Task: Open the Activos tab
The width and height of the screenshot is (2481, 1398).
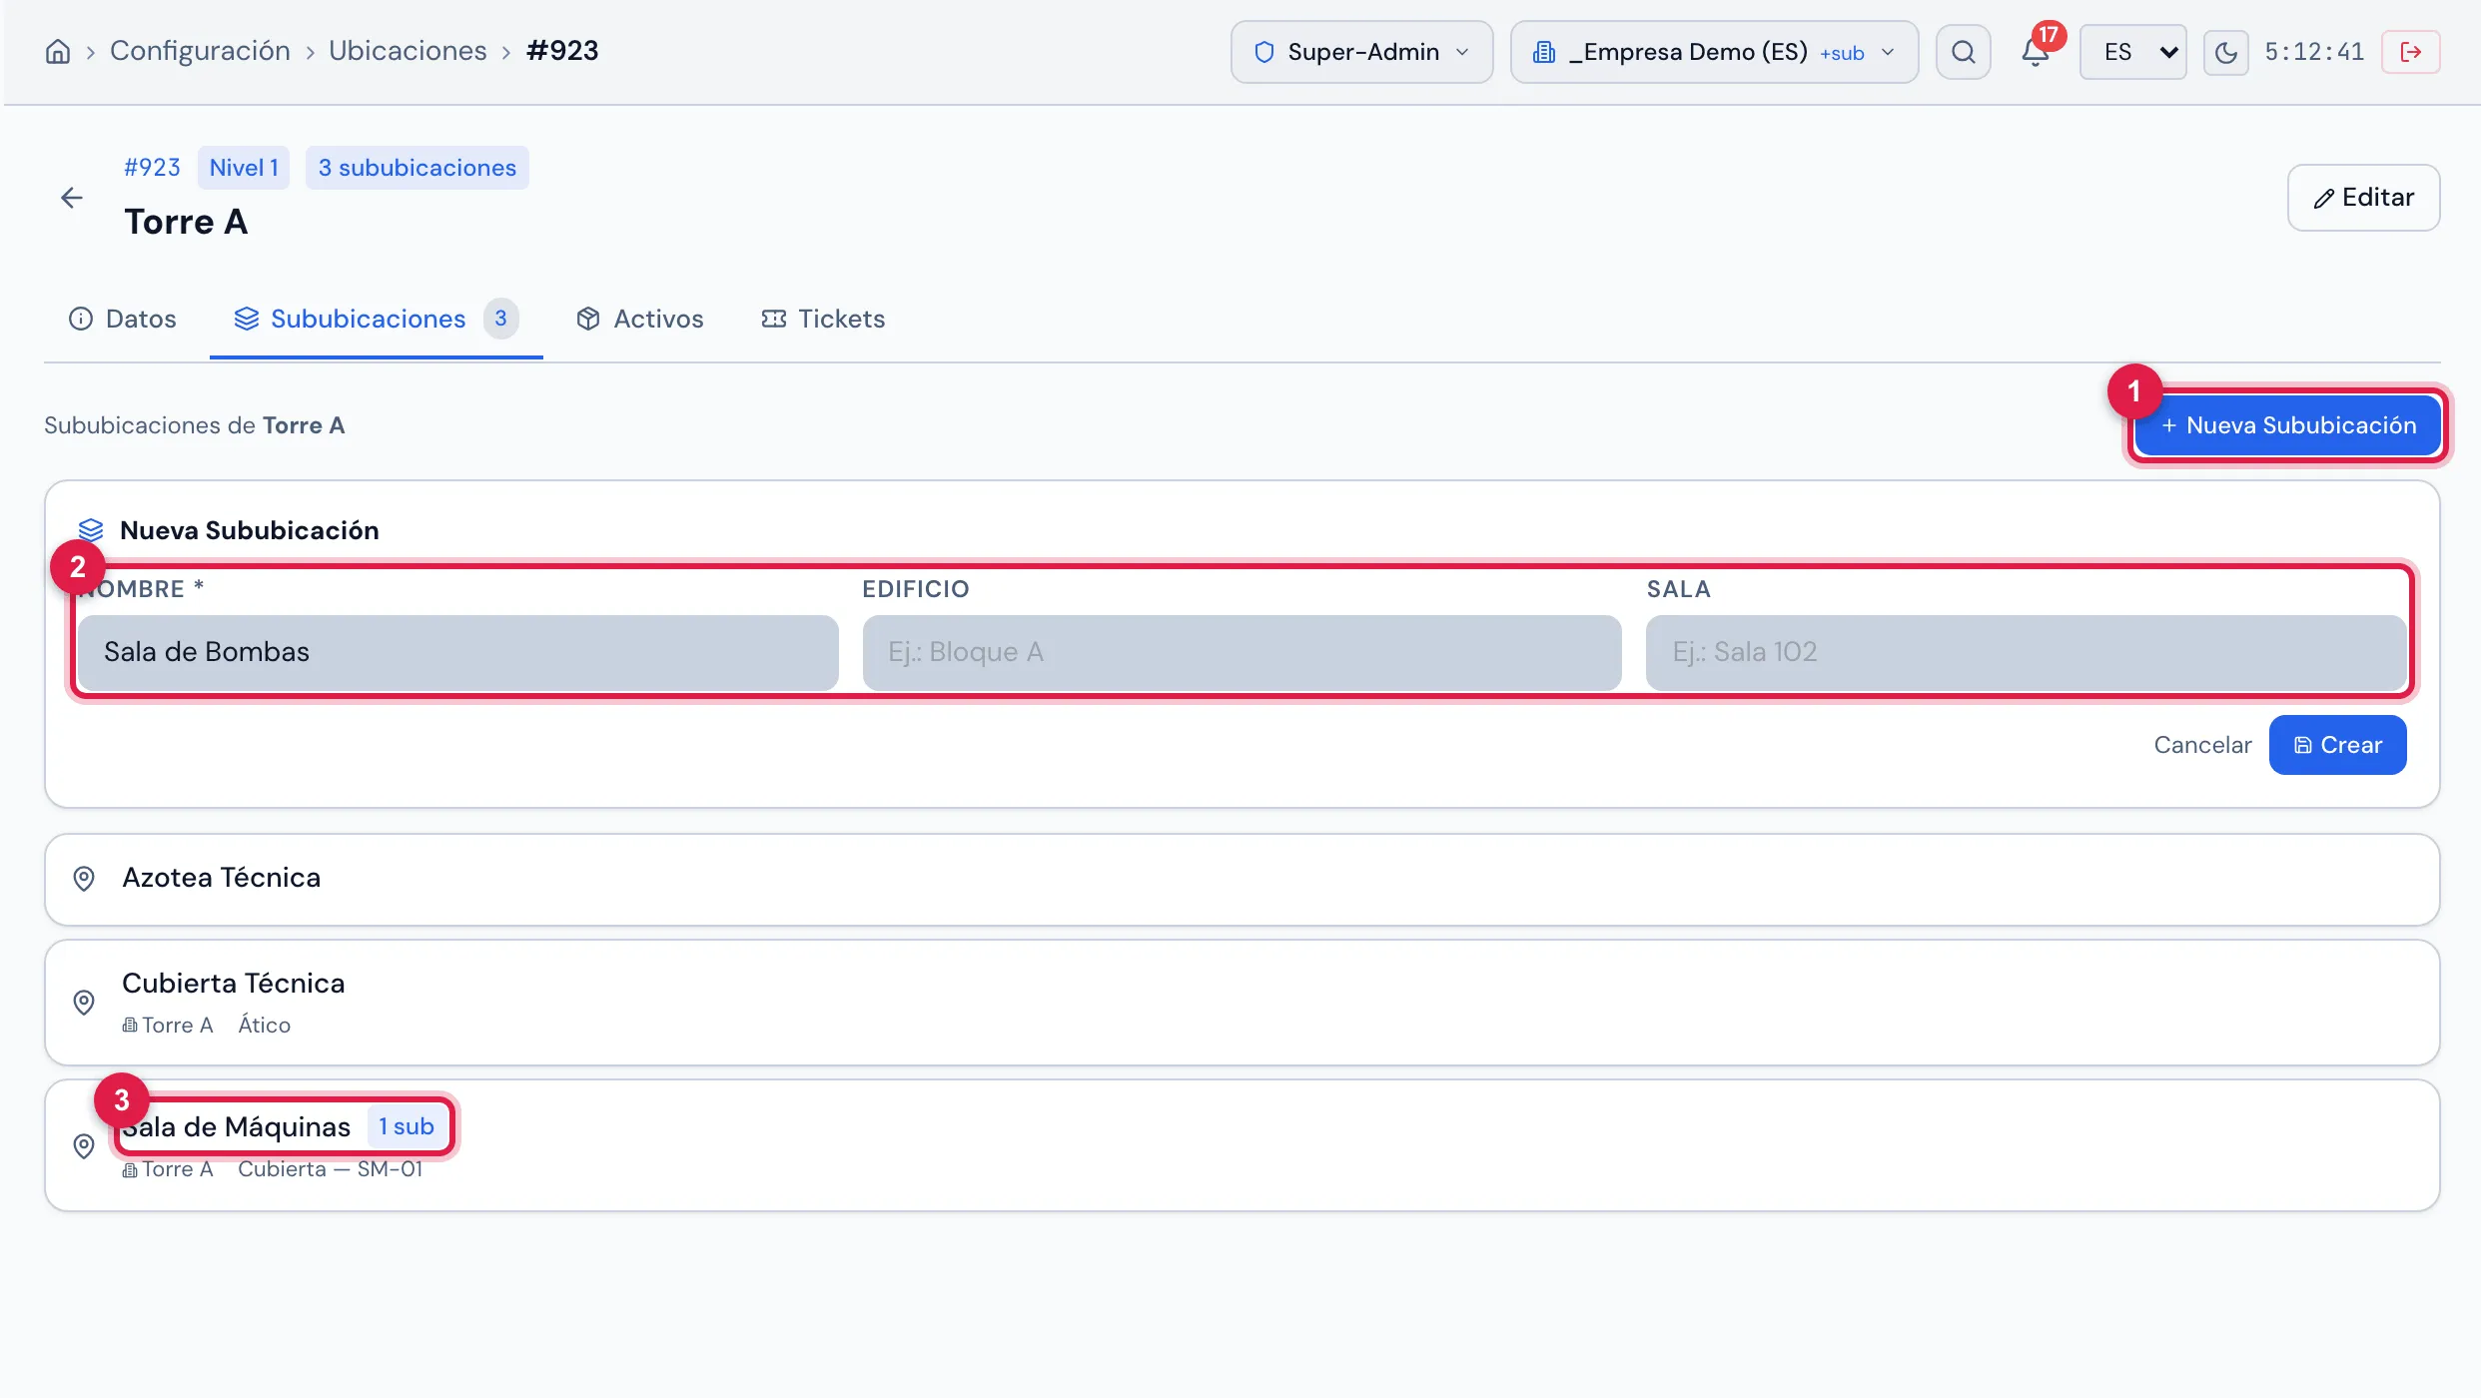Action: [639, 319]
